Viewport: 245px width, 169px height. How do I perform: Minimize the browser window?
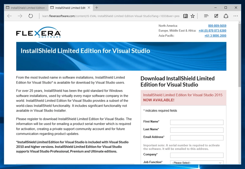click(x=215, y=8)
